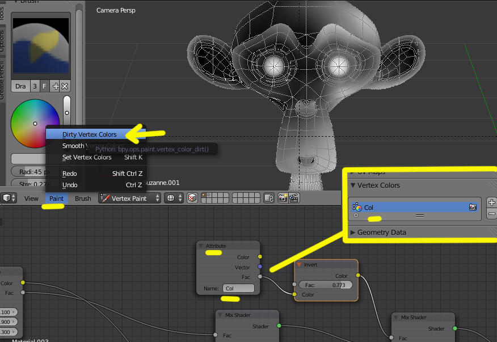This screenshot has width=497, height=342.
Task: Expand list filter options circle-plus icon
Action: (356, 216)
